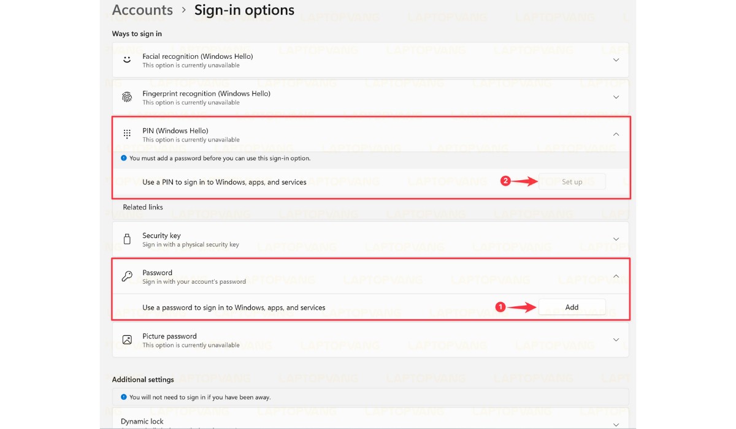736x429 pixels.
Task: Collapse the Password section chevron
Action: point(616,276)
